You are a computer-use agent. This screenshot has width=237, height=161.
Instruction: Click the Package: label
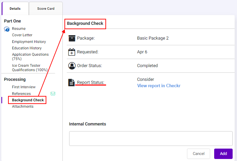(86, 38)
